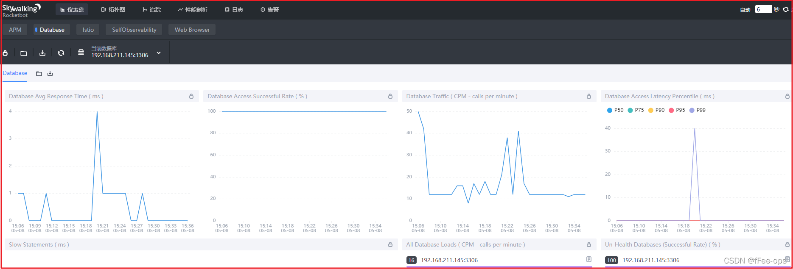This screenshot has width=793, height=269.
Task: Toggle the P95 legend series
Action: pyautogui.click(x=677, y=110)
